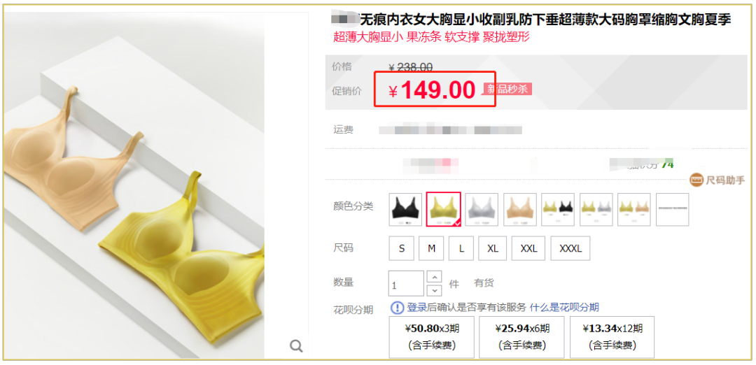Screen dimensions: 756x365
Task: Select size XXXL
Action: (570, 248)
